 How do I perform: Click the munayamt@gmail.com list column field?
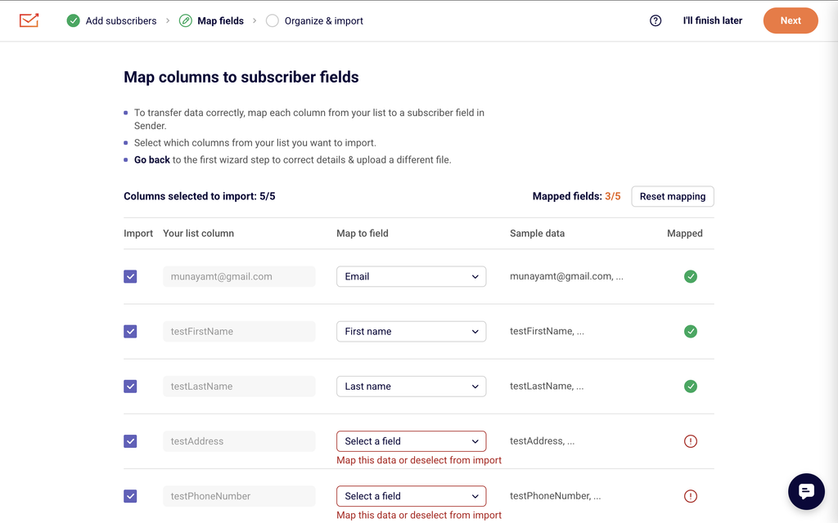click(239, 276)
